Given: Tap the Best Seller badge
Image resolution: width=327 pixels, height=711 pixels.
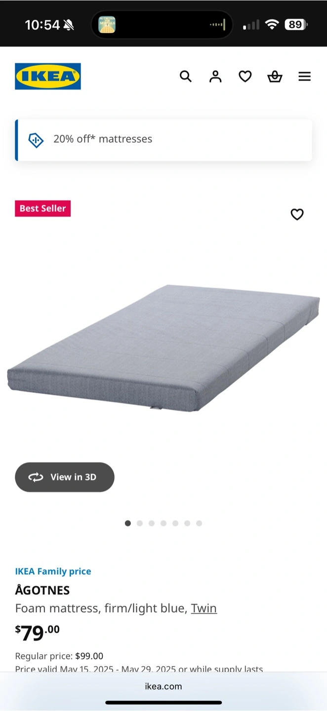Looking at the screenshot, I should pos(43,208).
